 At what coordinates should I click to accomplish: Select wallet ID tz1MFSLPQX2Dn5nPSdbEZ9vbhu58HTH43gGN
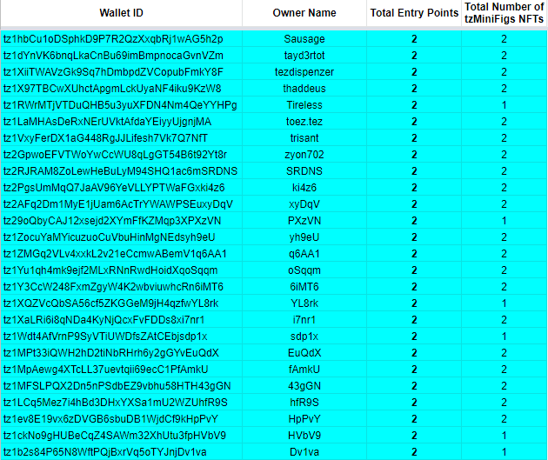click(121, 386)
